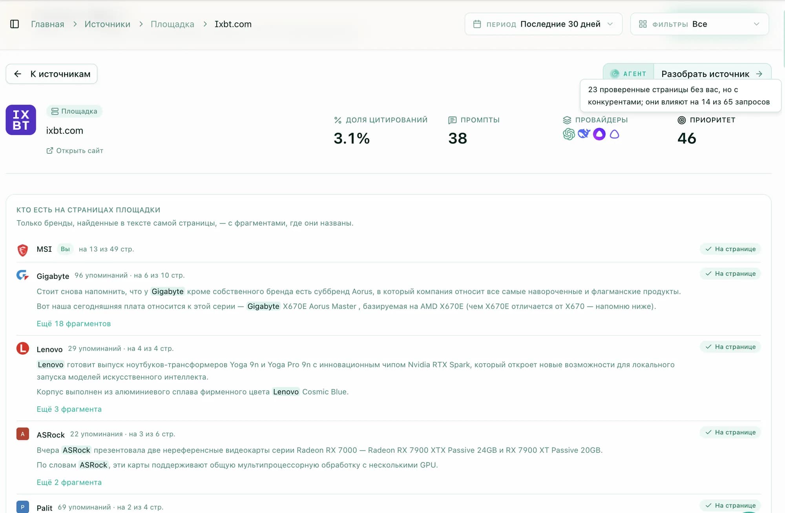Click the ChatGPT provider icon
Viewport: 785px width, 513px height.
pos(569,134)
